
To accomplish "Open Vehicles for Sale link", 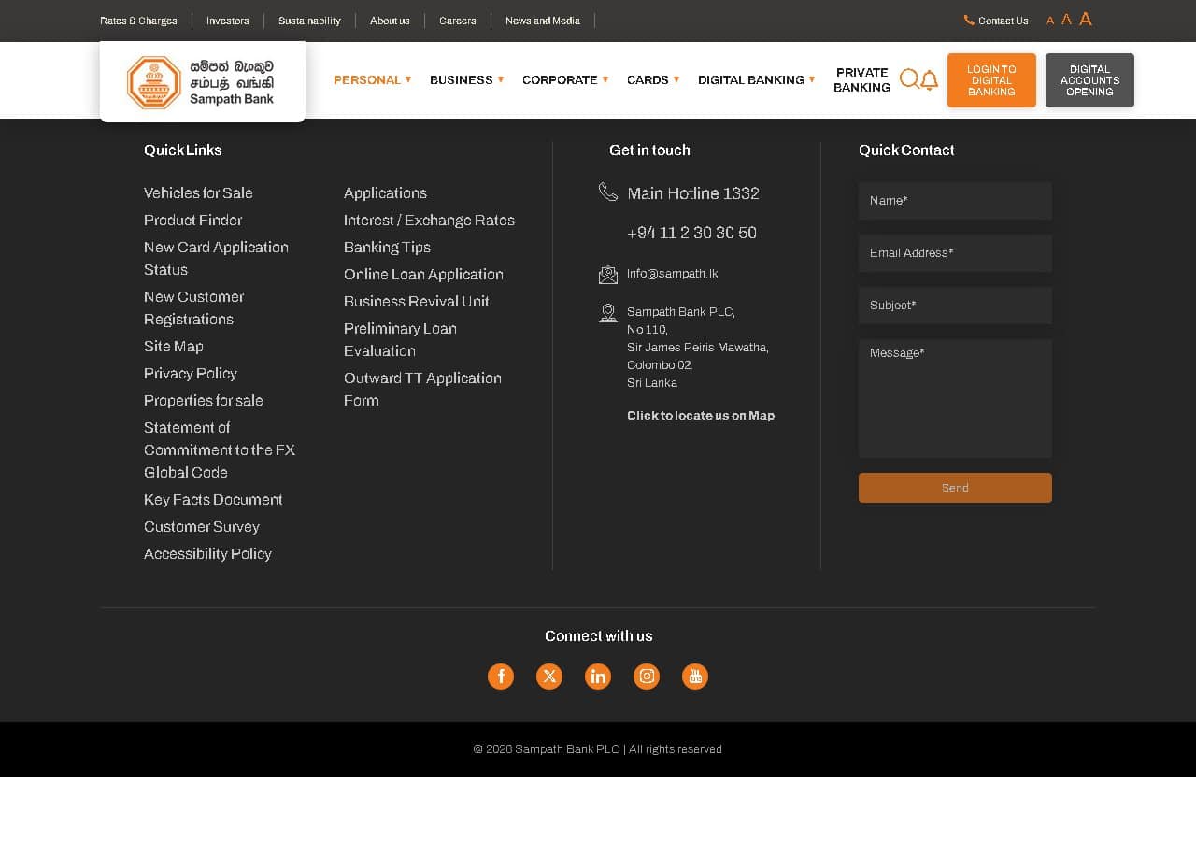I will [x=198, y=193].
